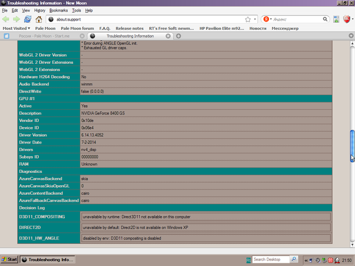Click the webcam-like tray icon beside the clock
The image size is (355, 266).
[337, 260]
